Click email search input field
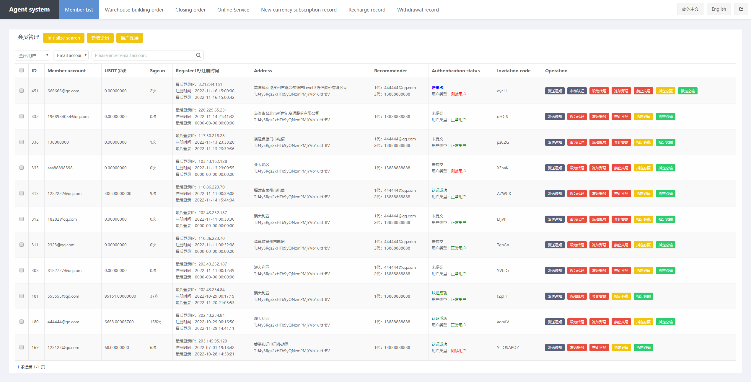The width and height of the screenshot is (751, 382). tap(146, 55)
